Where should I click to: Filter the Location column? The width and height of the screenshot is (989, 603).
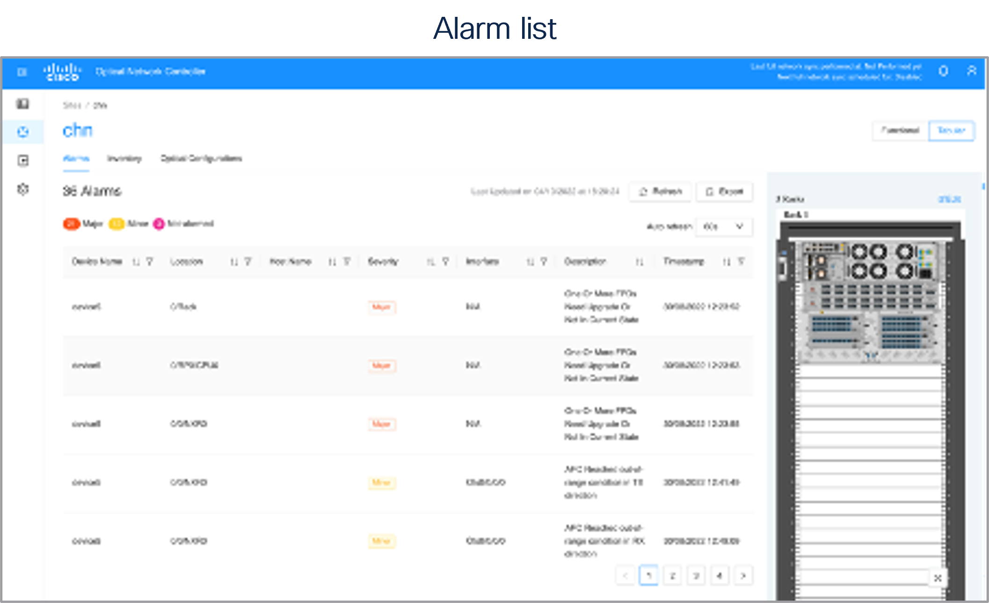tap(248, 262)
